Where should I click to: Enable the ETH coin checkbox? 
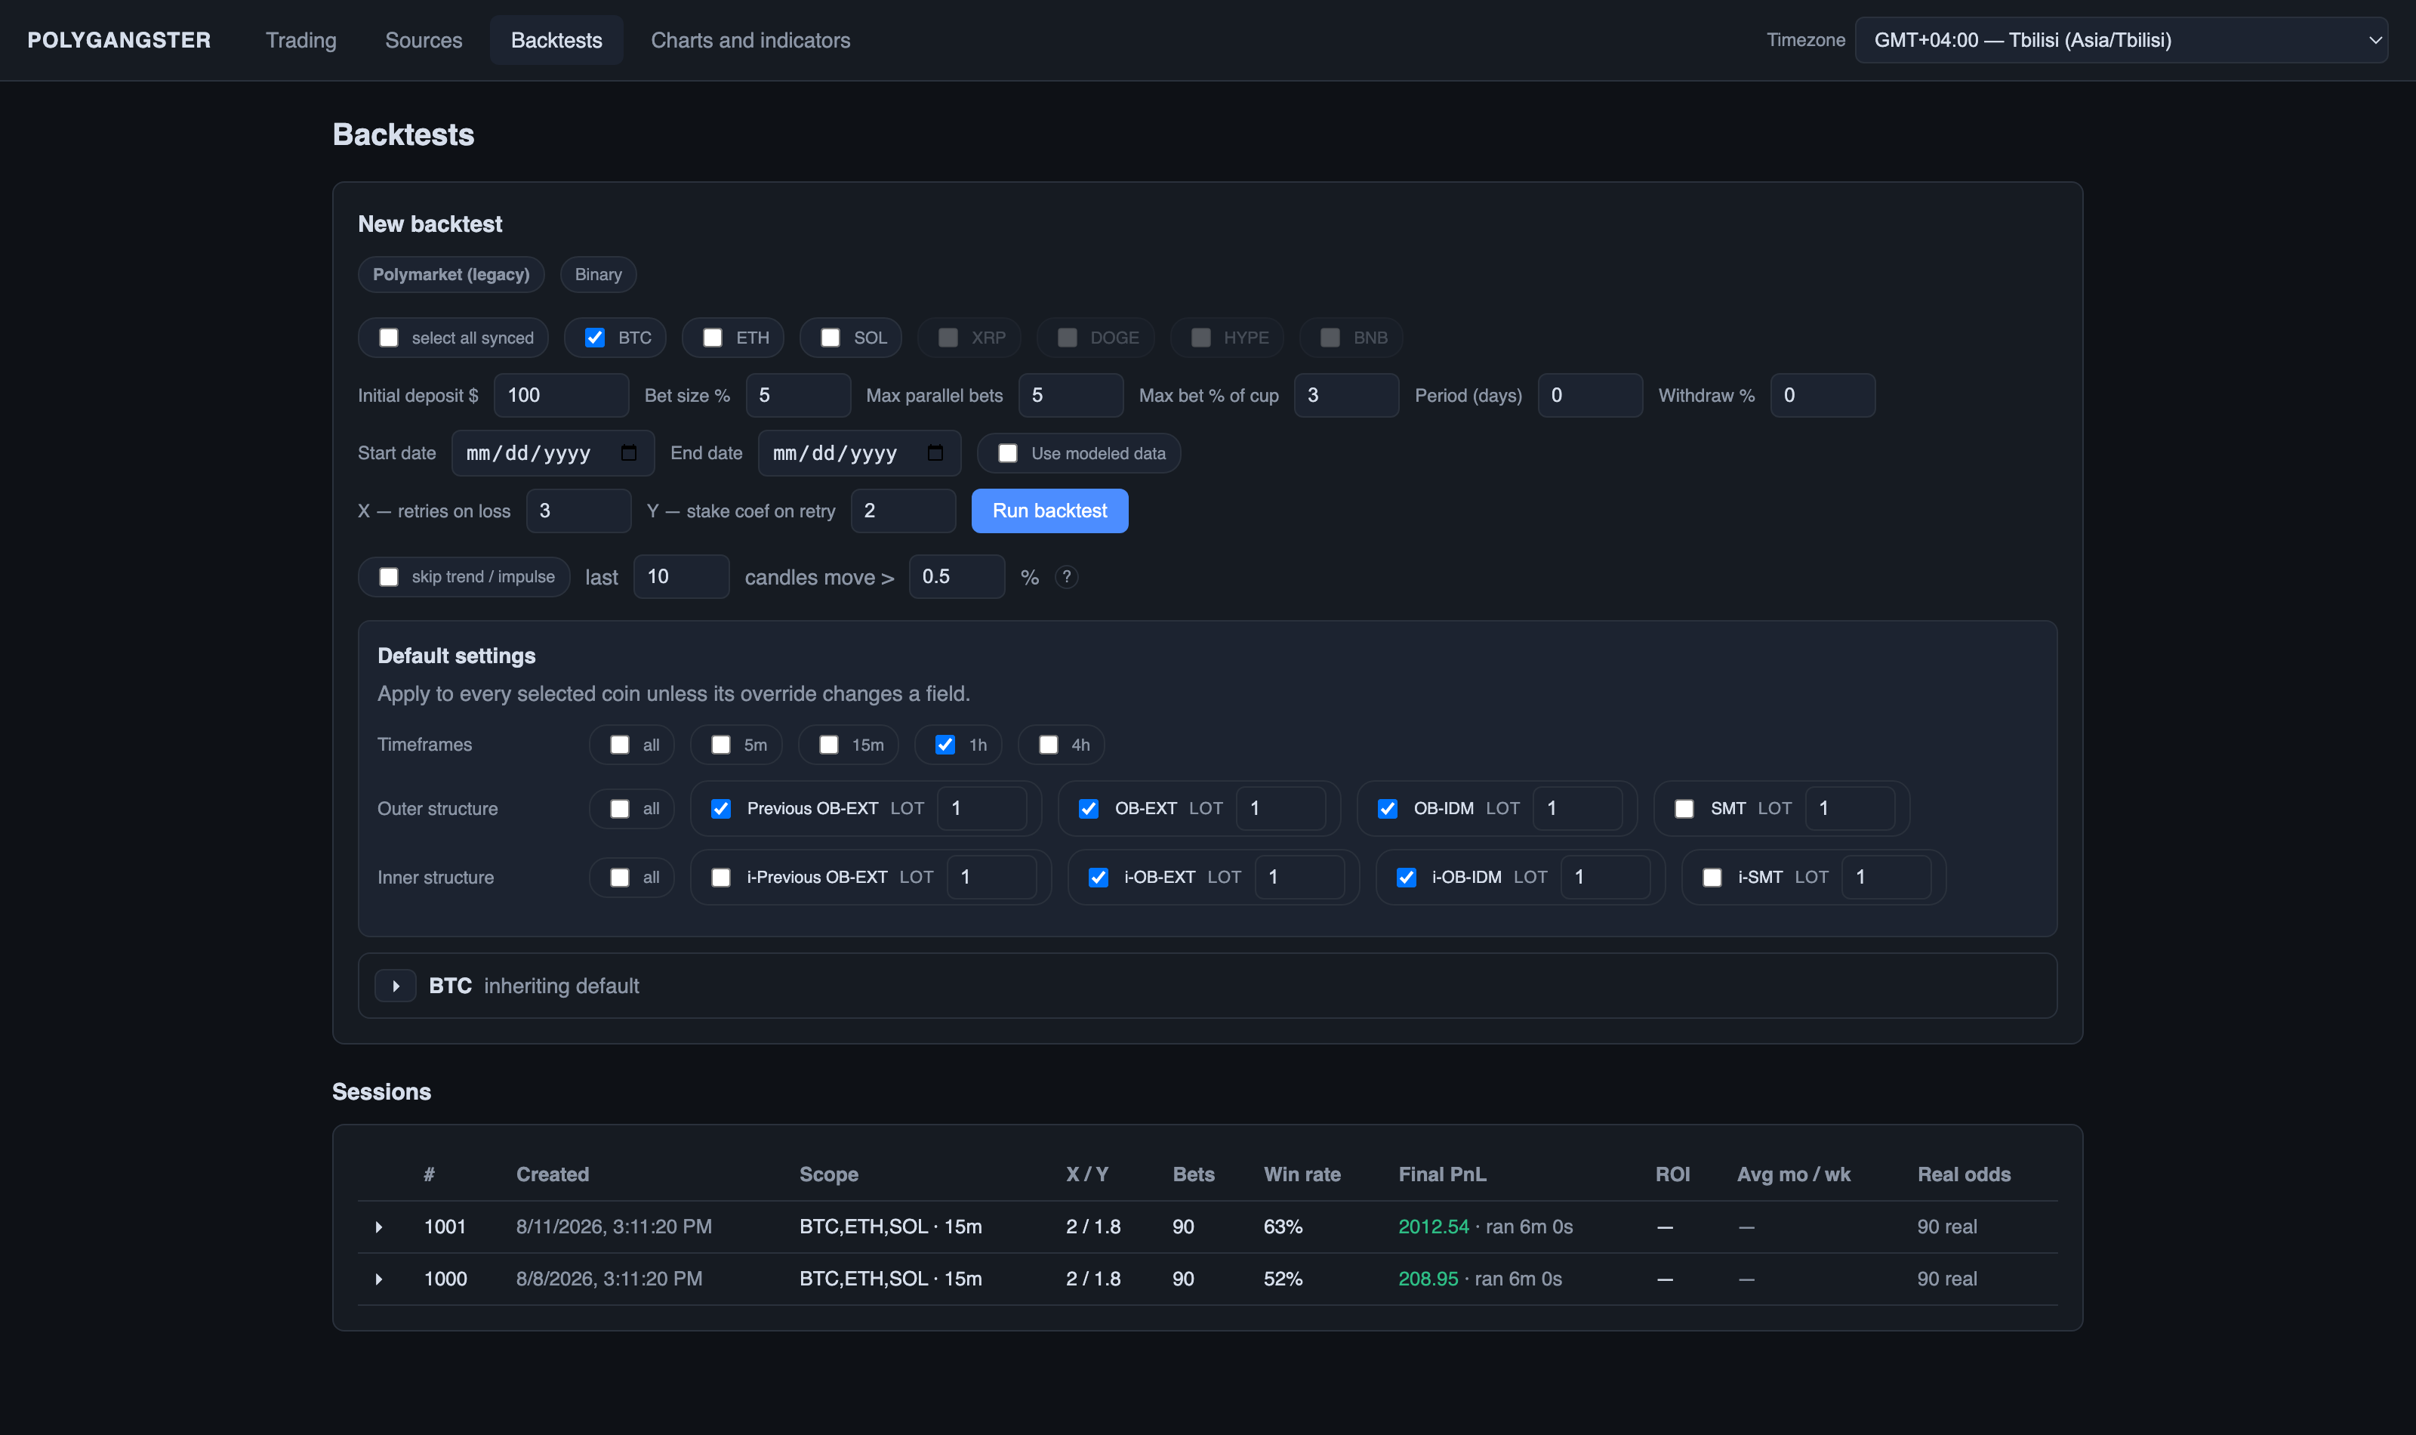(x=712, y=338)
